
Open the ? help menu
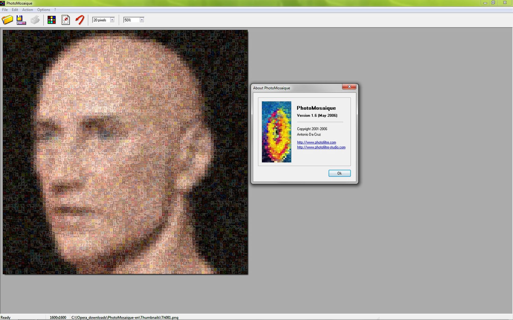point(55,10)
